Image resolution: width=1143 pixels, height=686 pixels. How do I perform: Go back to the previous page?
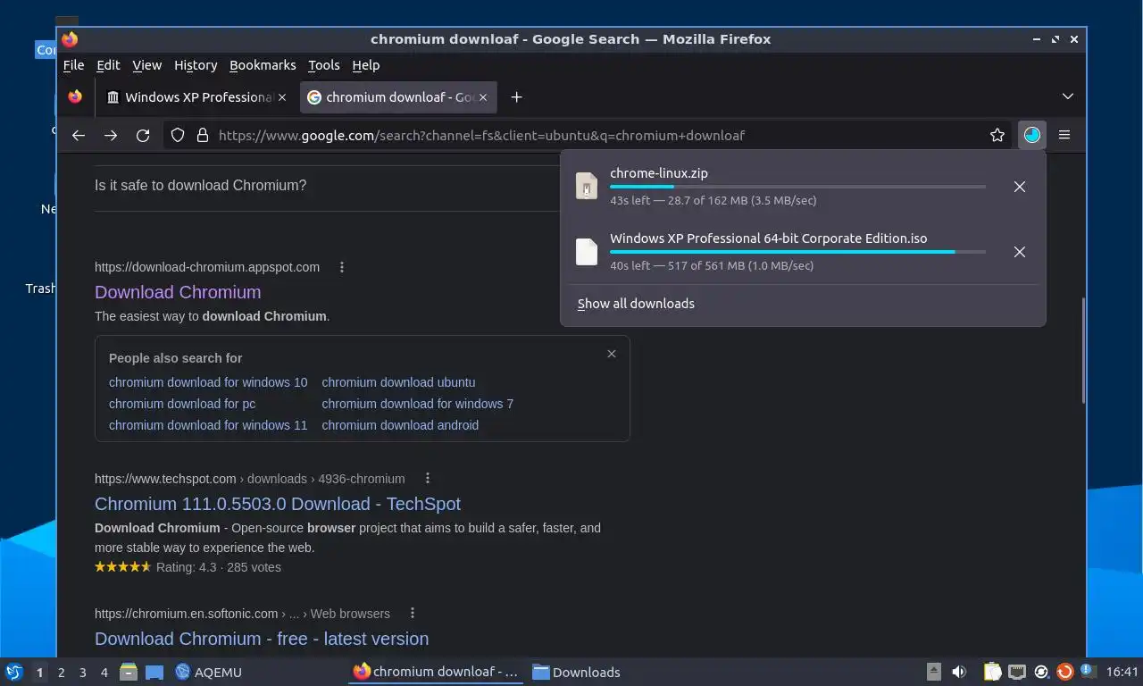79,135
